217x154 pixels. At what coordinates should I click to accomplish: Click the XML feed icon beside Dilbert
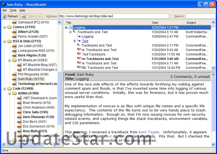14,32
